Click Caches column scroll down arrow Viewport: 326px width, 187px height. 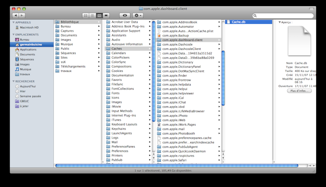[x=223, y=158]
